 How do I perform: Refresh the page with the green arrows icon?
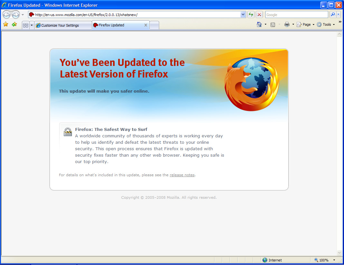[x=251, y=15]
